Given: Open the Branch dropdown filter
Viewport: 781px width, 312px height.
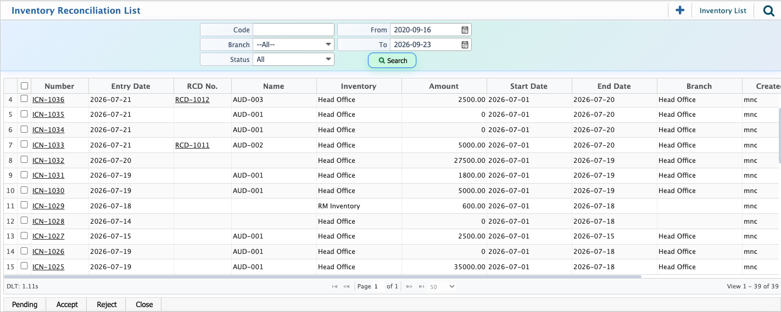Looking at the screenshot, I should click(x=294, y=44).
